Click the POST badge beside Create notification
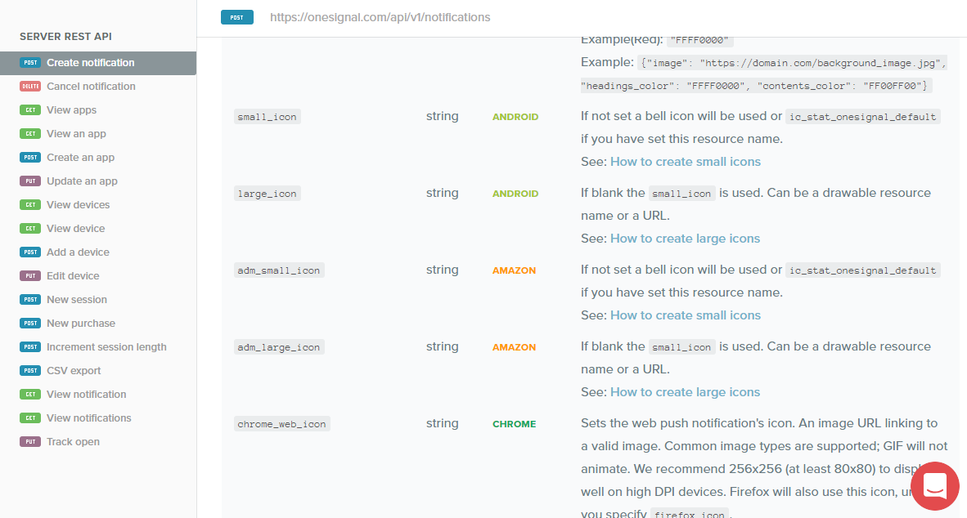 (x=30, y=62)
